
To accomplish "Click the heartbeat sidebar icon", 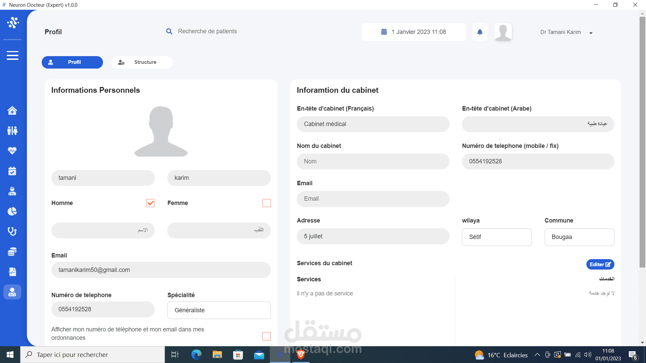I will click(x=12, y=151).
